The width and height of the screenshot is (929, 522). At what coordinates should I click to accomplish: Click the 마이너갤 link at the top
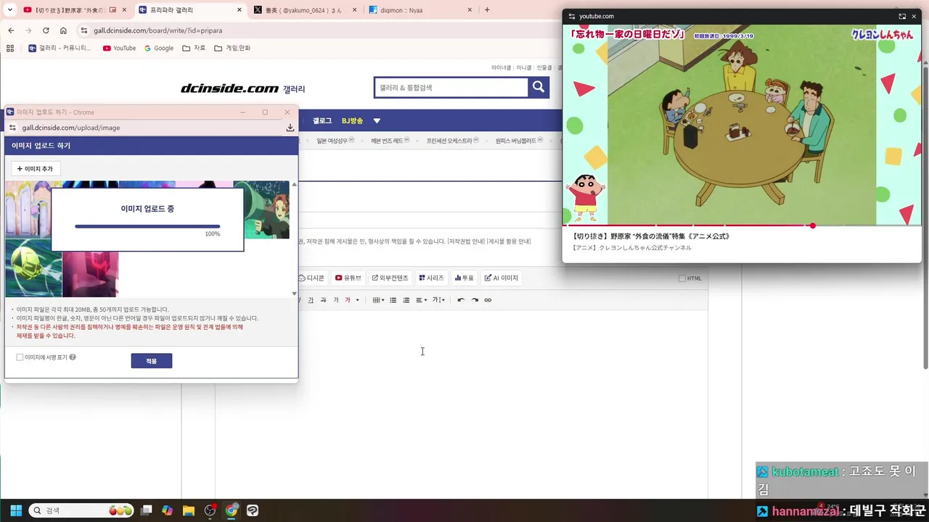tap(501, 67)
